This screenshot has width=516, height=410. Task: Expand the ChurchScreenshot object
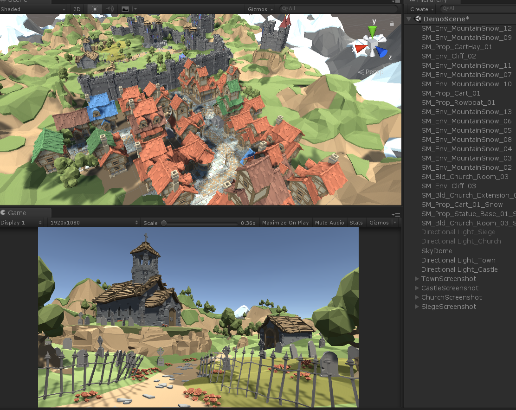click(417, 297)
